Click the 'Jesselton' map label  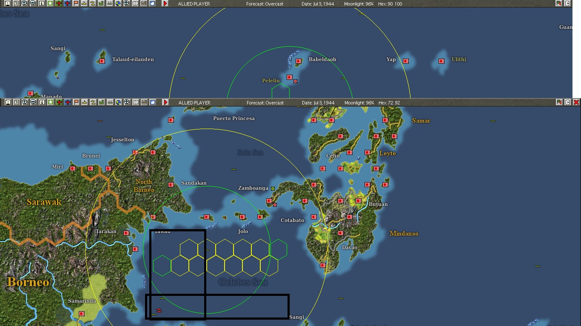pyautogui.click(x=122, y=140)
